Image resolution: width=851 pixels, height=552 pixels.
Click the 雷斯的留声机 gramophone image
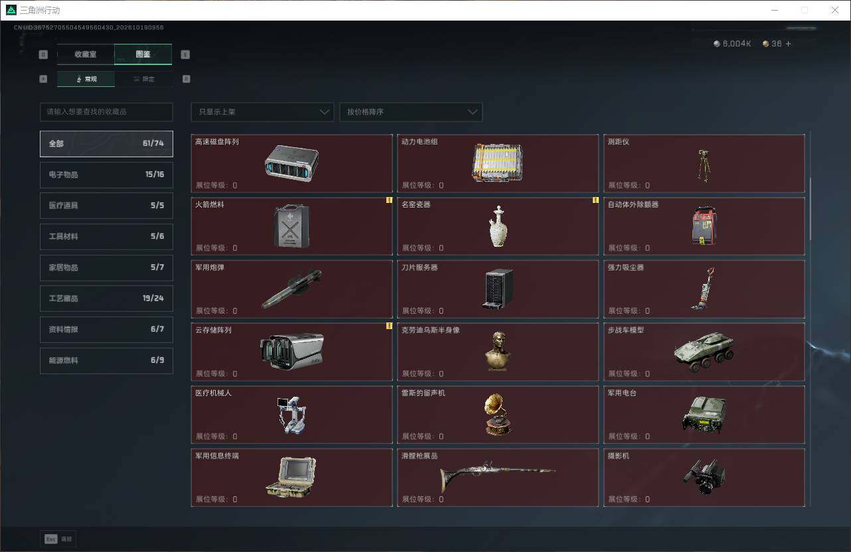[498, 415]
